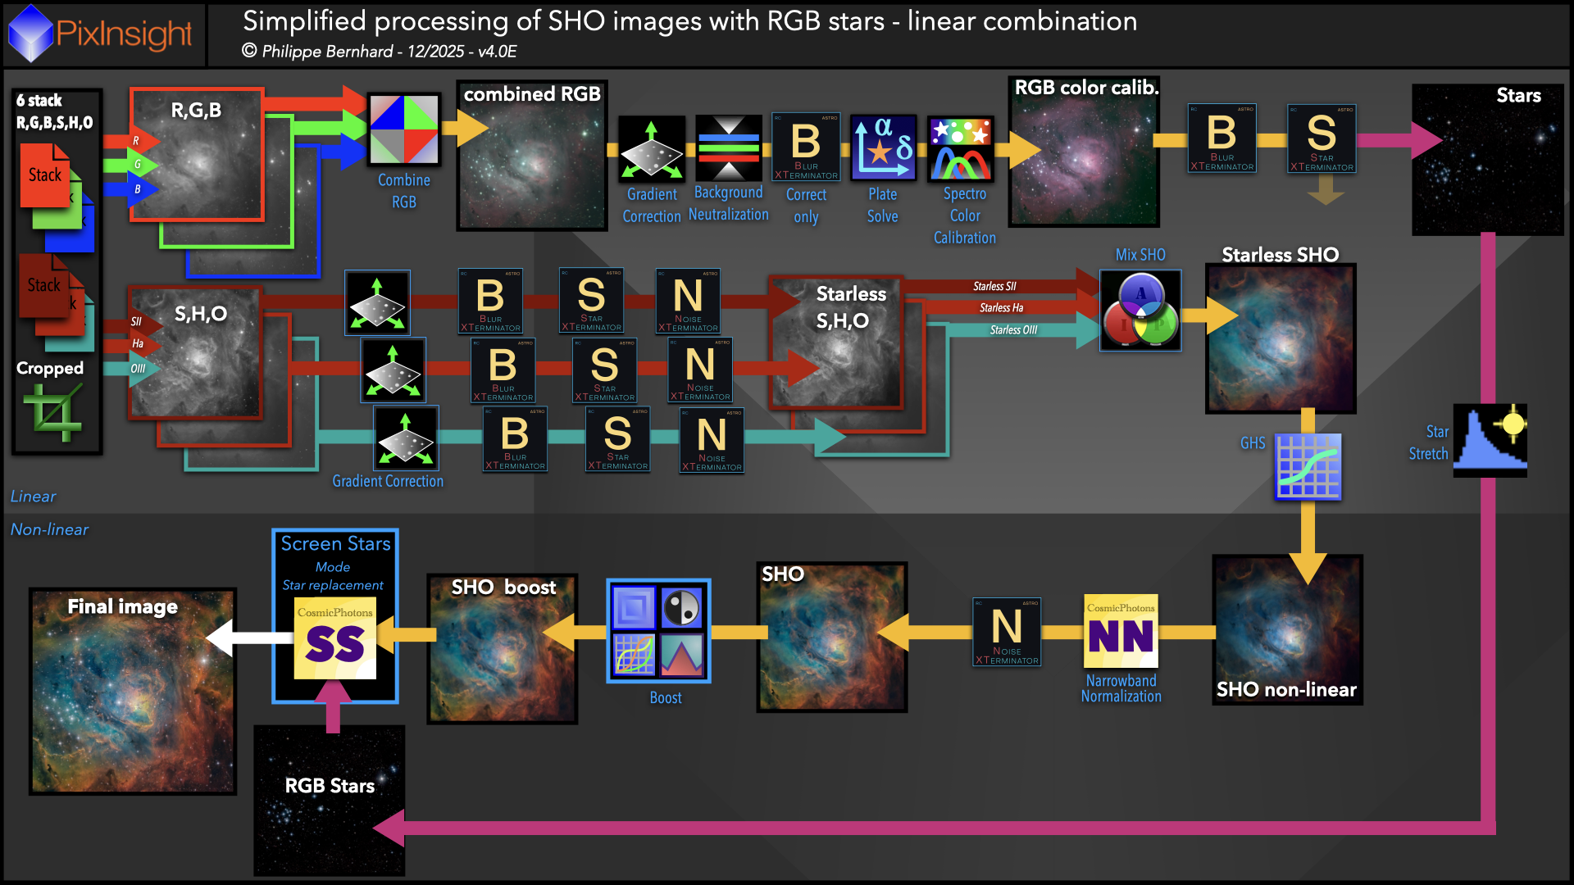1574x885 pixels.
Task: Click the PixInsight logo
Action: tap(102, 34)
